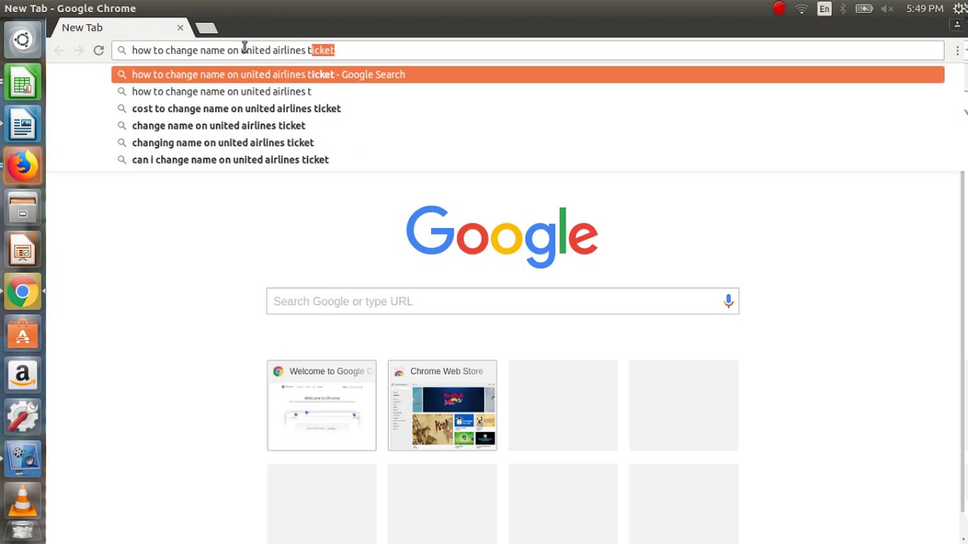
Task: Open the muted volume indicator
Action: pos(887,8)
